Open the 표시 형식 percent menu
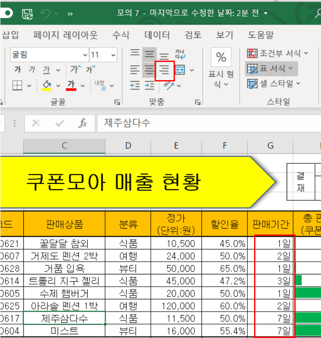The height and width of the screenshot is (338, 321). coord(221,68)
